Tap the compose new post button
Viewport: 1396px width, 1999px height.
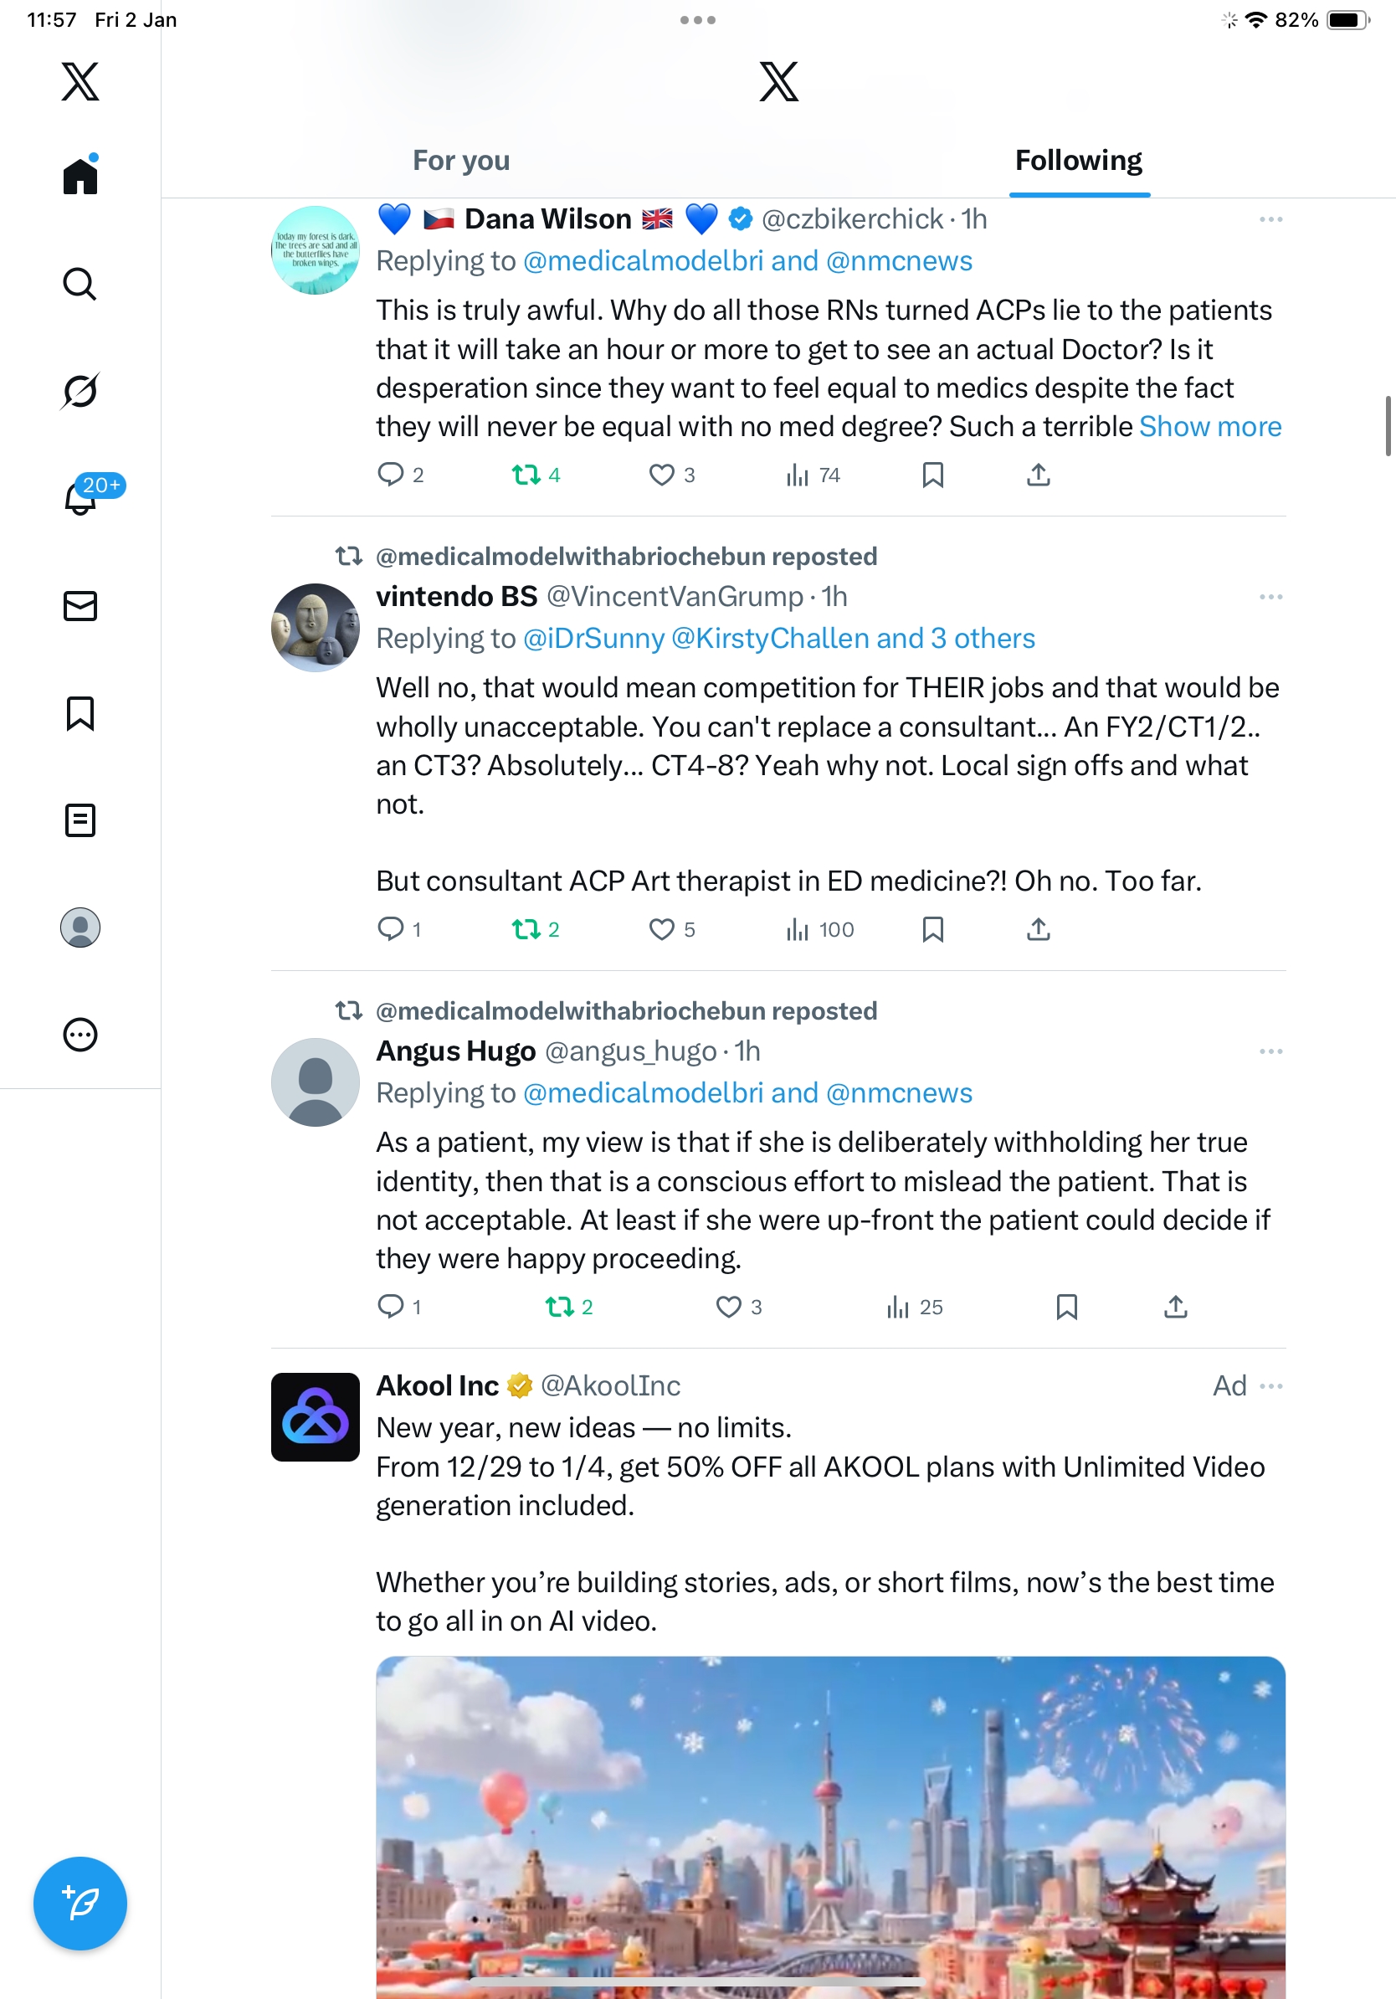pos(80,1904)
